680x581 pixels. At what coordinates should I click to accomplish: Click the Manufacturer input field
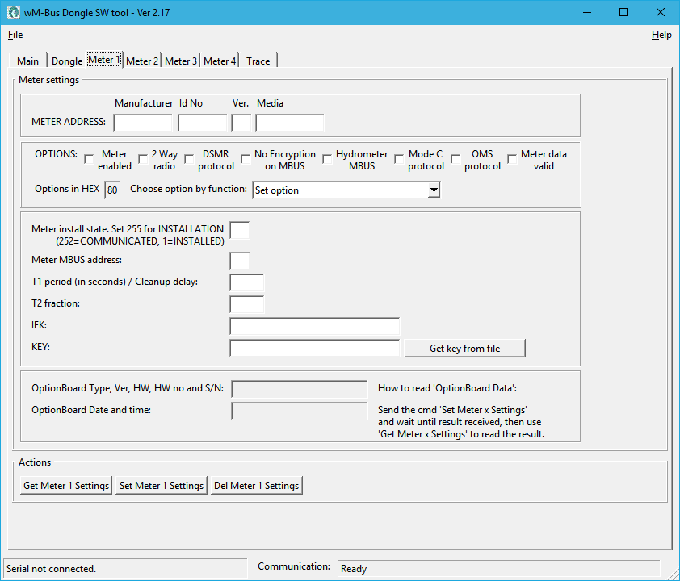tap(143, 123)
